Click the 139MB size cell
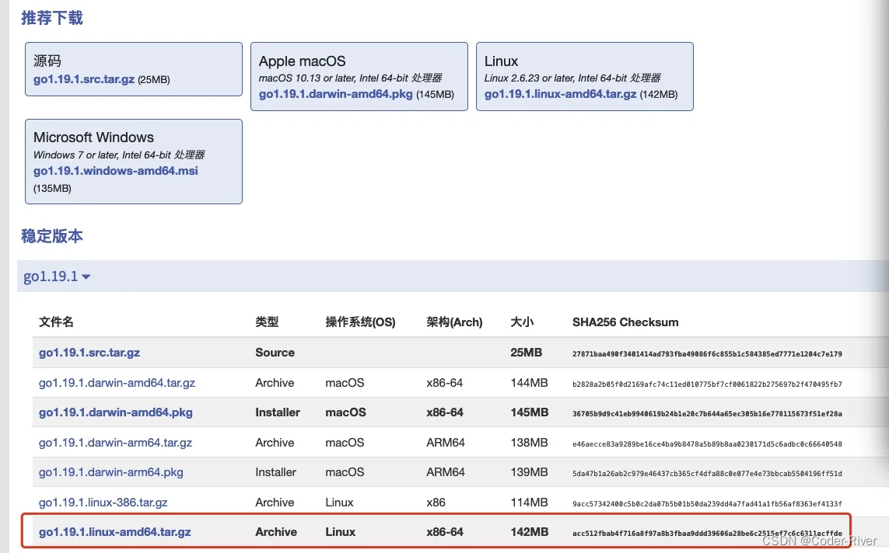 click(529, 472)
